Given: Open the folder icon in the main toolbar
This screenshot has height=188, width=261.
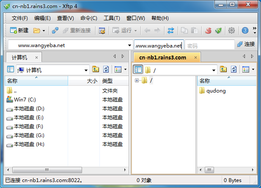Looking at the screenshot, I should point(37,31).
